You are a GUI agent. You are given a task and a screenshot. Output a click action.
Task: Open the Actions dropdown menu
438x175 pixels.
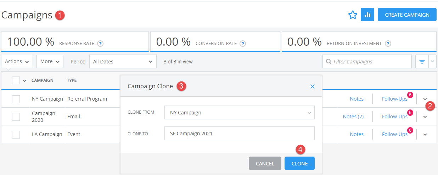(17, 61)
